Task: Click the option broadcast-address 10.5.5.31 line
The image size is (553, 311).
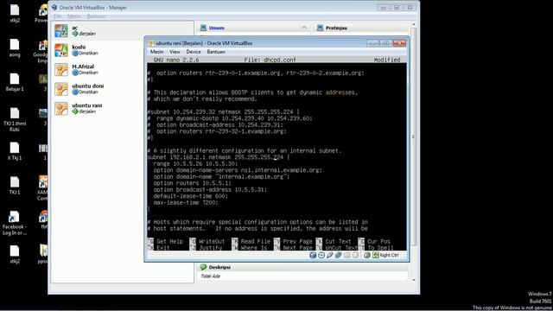Action: click(x=210, y=190)
